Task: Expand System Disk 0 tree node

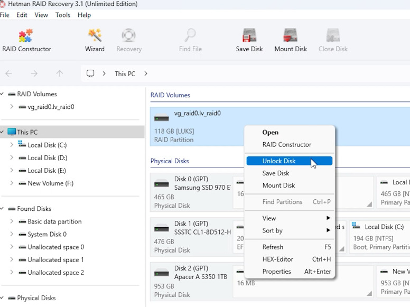Action: [x=12, y=234]
